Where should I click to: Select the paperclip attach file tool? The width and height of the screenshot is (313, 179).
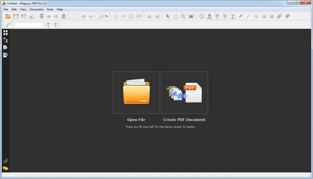tap(279, 16)
